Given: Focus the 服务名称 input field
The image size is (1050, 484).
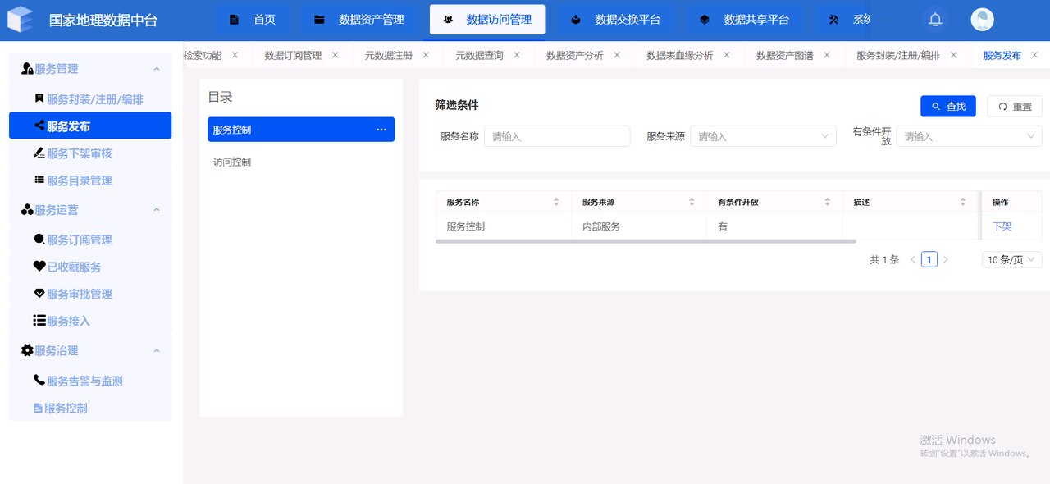Looking at the screenshot, I should click(x=556, y=136).
